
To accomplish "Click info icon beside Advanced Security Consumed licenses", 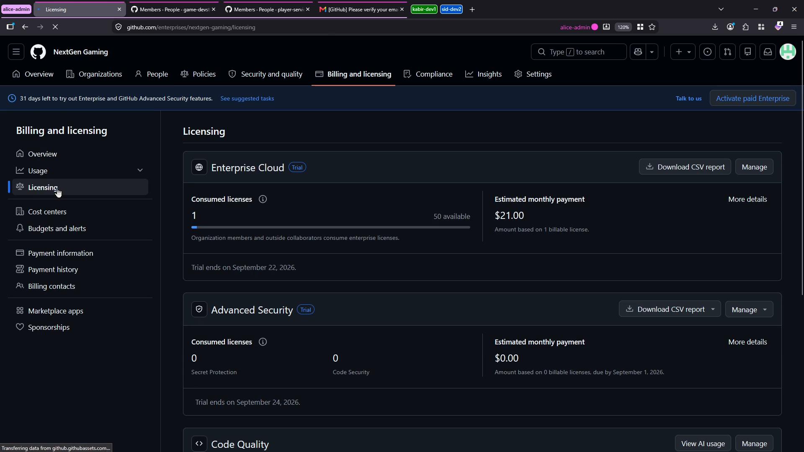I will tap(263, 342).
